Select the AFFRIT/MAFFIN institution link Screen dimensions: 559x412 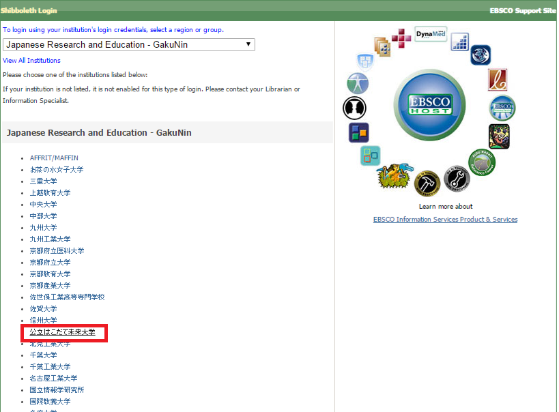54,158
